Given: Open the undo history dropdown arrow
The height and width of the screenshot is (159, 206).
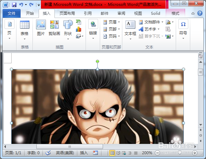Looking at the screenshot, I should 26,5.
